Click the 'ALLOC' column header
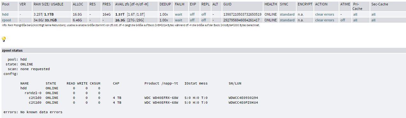 78,4
